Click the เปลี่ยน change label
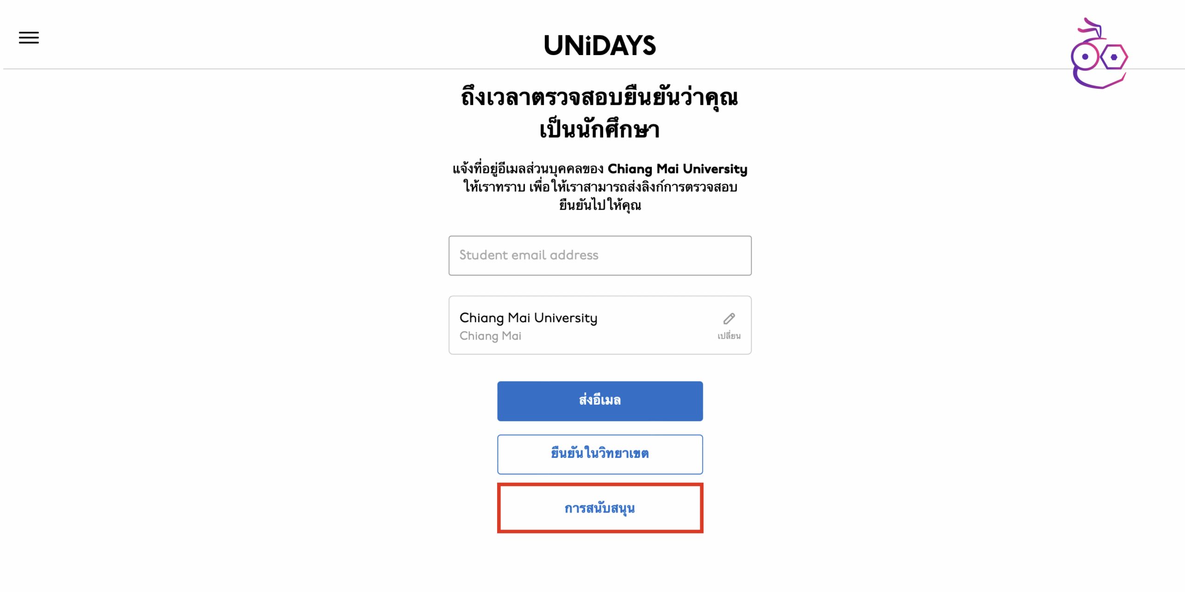 tap(729, 336)
